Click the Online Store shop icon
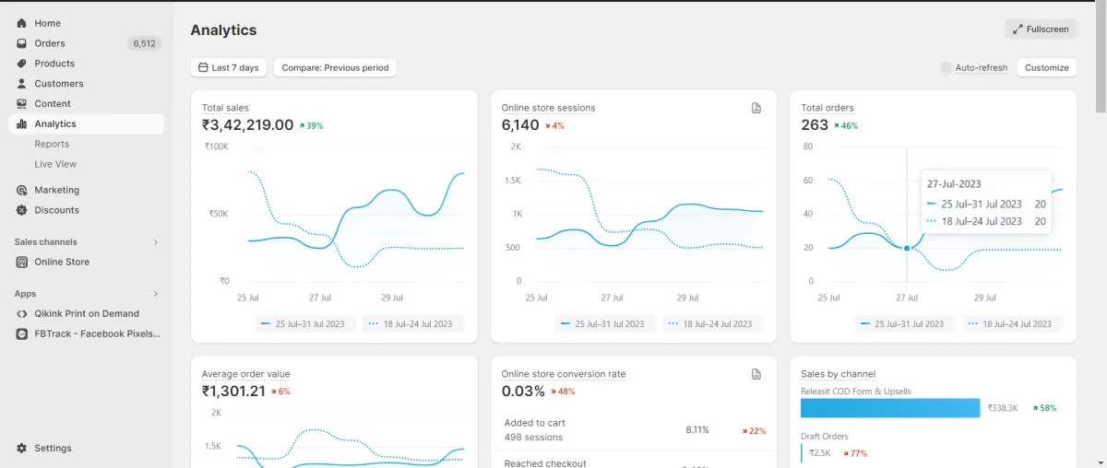The width and height of the screenshot is (1107, 468). coord(21,262)
